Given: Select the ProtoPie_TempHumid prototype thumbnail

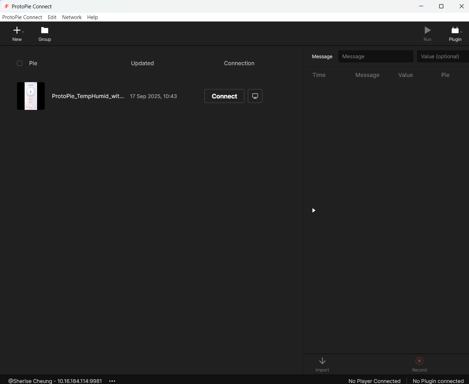Looking at the screenshot, I should coord(31,96).
